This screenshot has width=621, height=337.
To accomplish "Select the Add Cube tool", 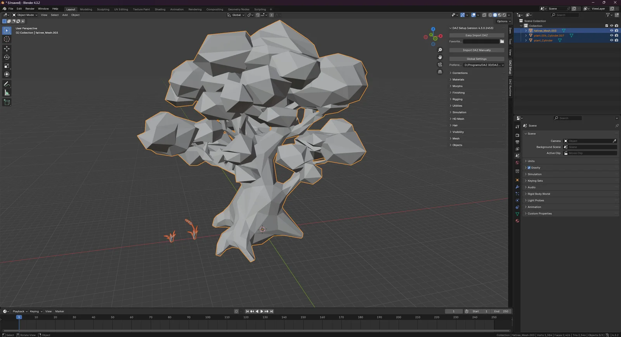I will (7, 102).
